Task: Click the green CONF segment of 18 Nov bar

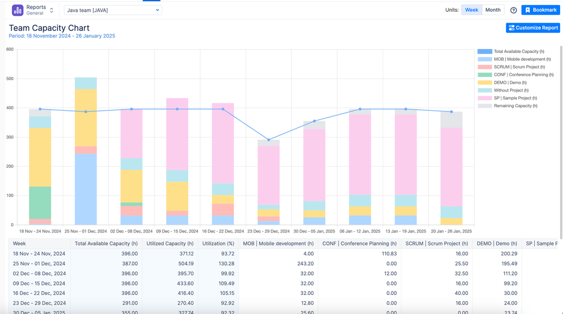Action: click(40, 203)
